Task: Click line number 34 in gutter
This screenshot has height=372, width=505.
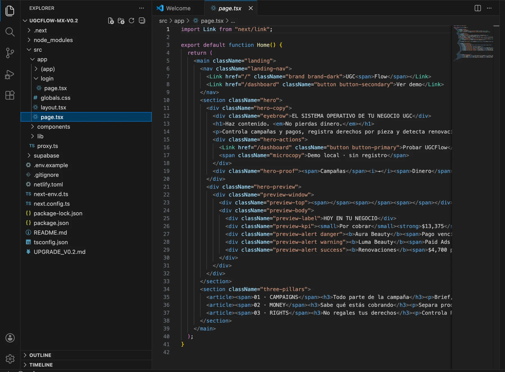Action: pyautogui.click(x=166, y=289)
